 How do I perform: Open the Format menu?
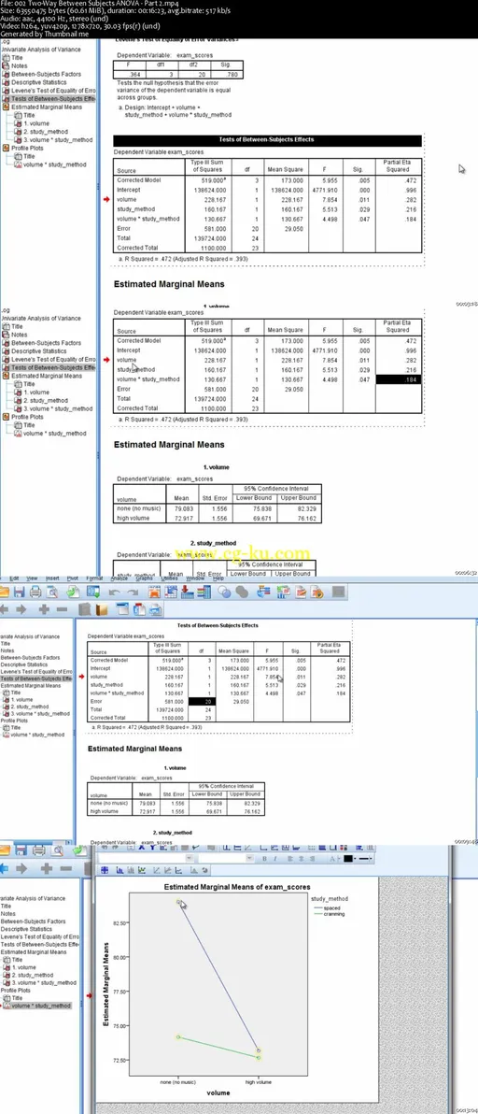tap(94, 578)
